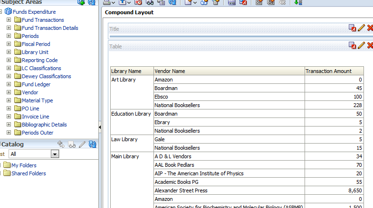Image resolution: width=373 pixels, height=208 pixels.
Task: Refresh the Catalog pane
Action: (x=93, y=144)
